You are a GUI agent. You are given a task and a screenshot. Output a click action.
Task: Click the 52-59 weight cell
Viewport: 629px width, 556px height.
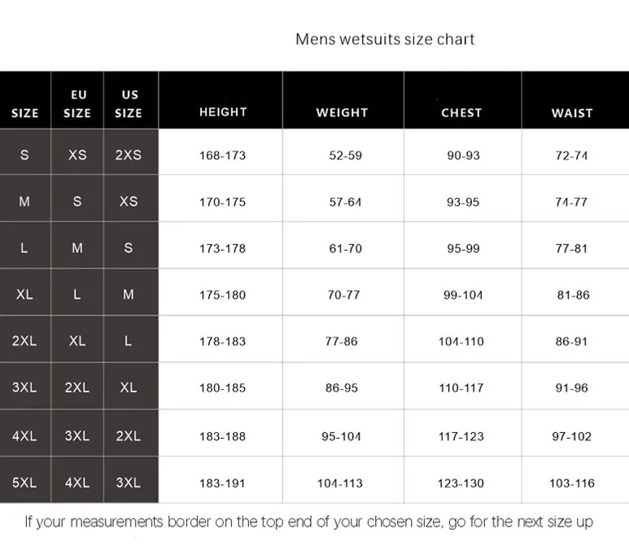345,155
